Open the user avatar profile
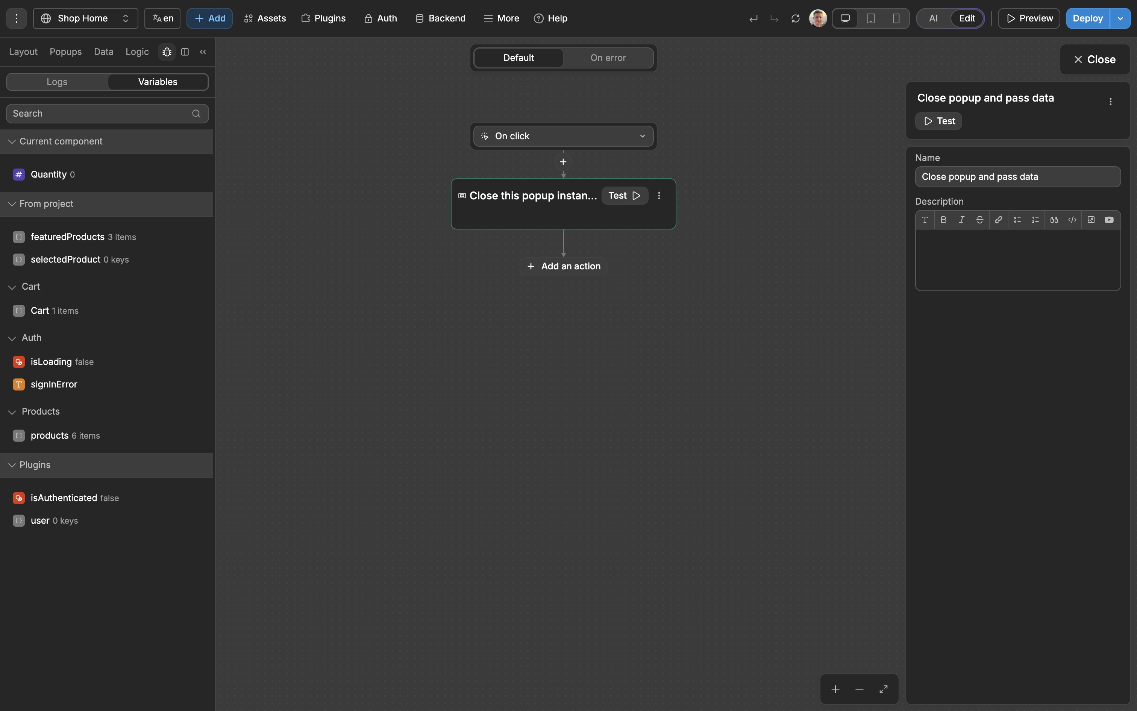 coord(818,18)
